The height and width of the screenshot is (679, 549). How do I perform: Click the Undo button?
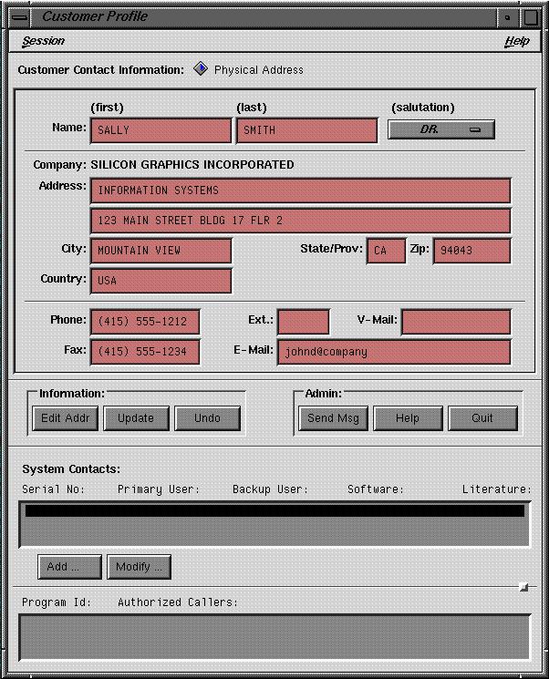[207, 418]
